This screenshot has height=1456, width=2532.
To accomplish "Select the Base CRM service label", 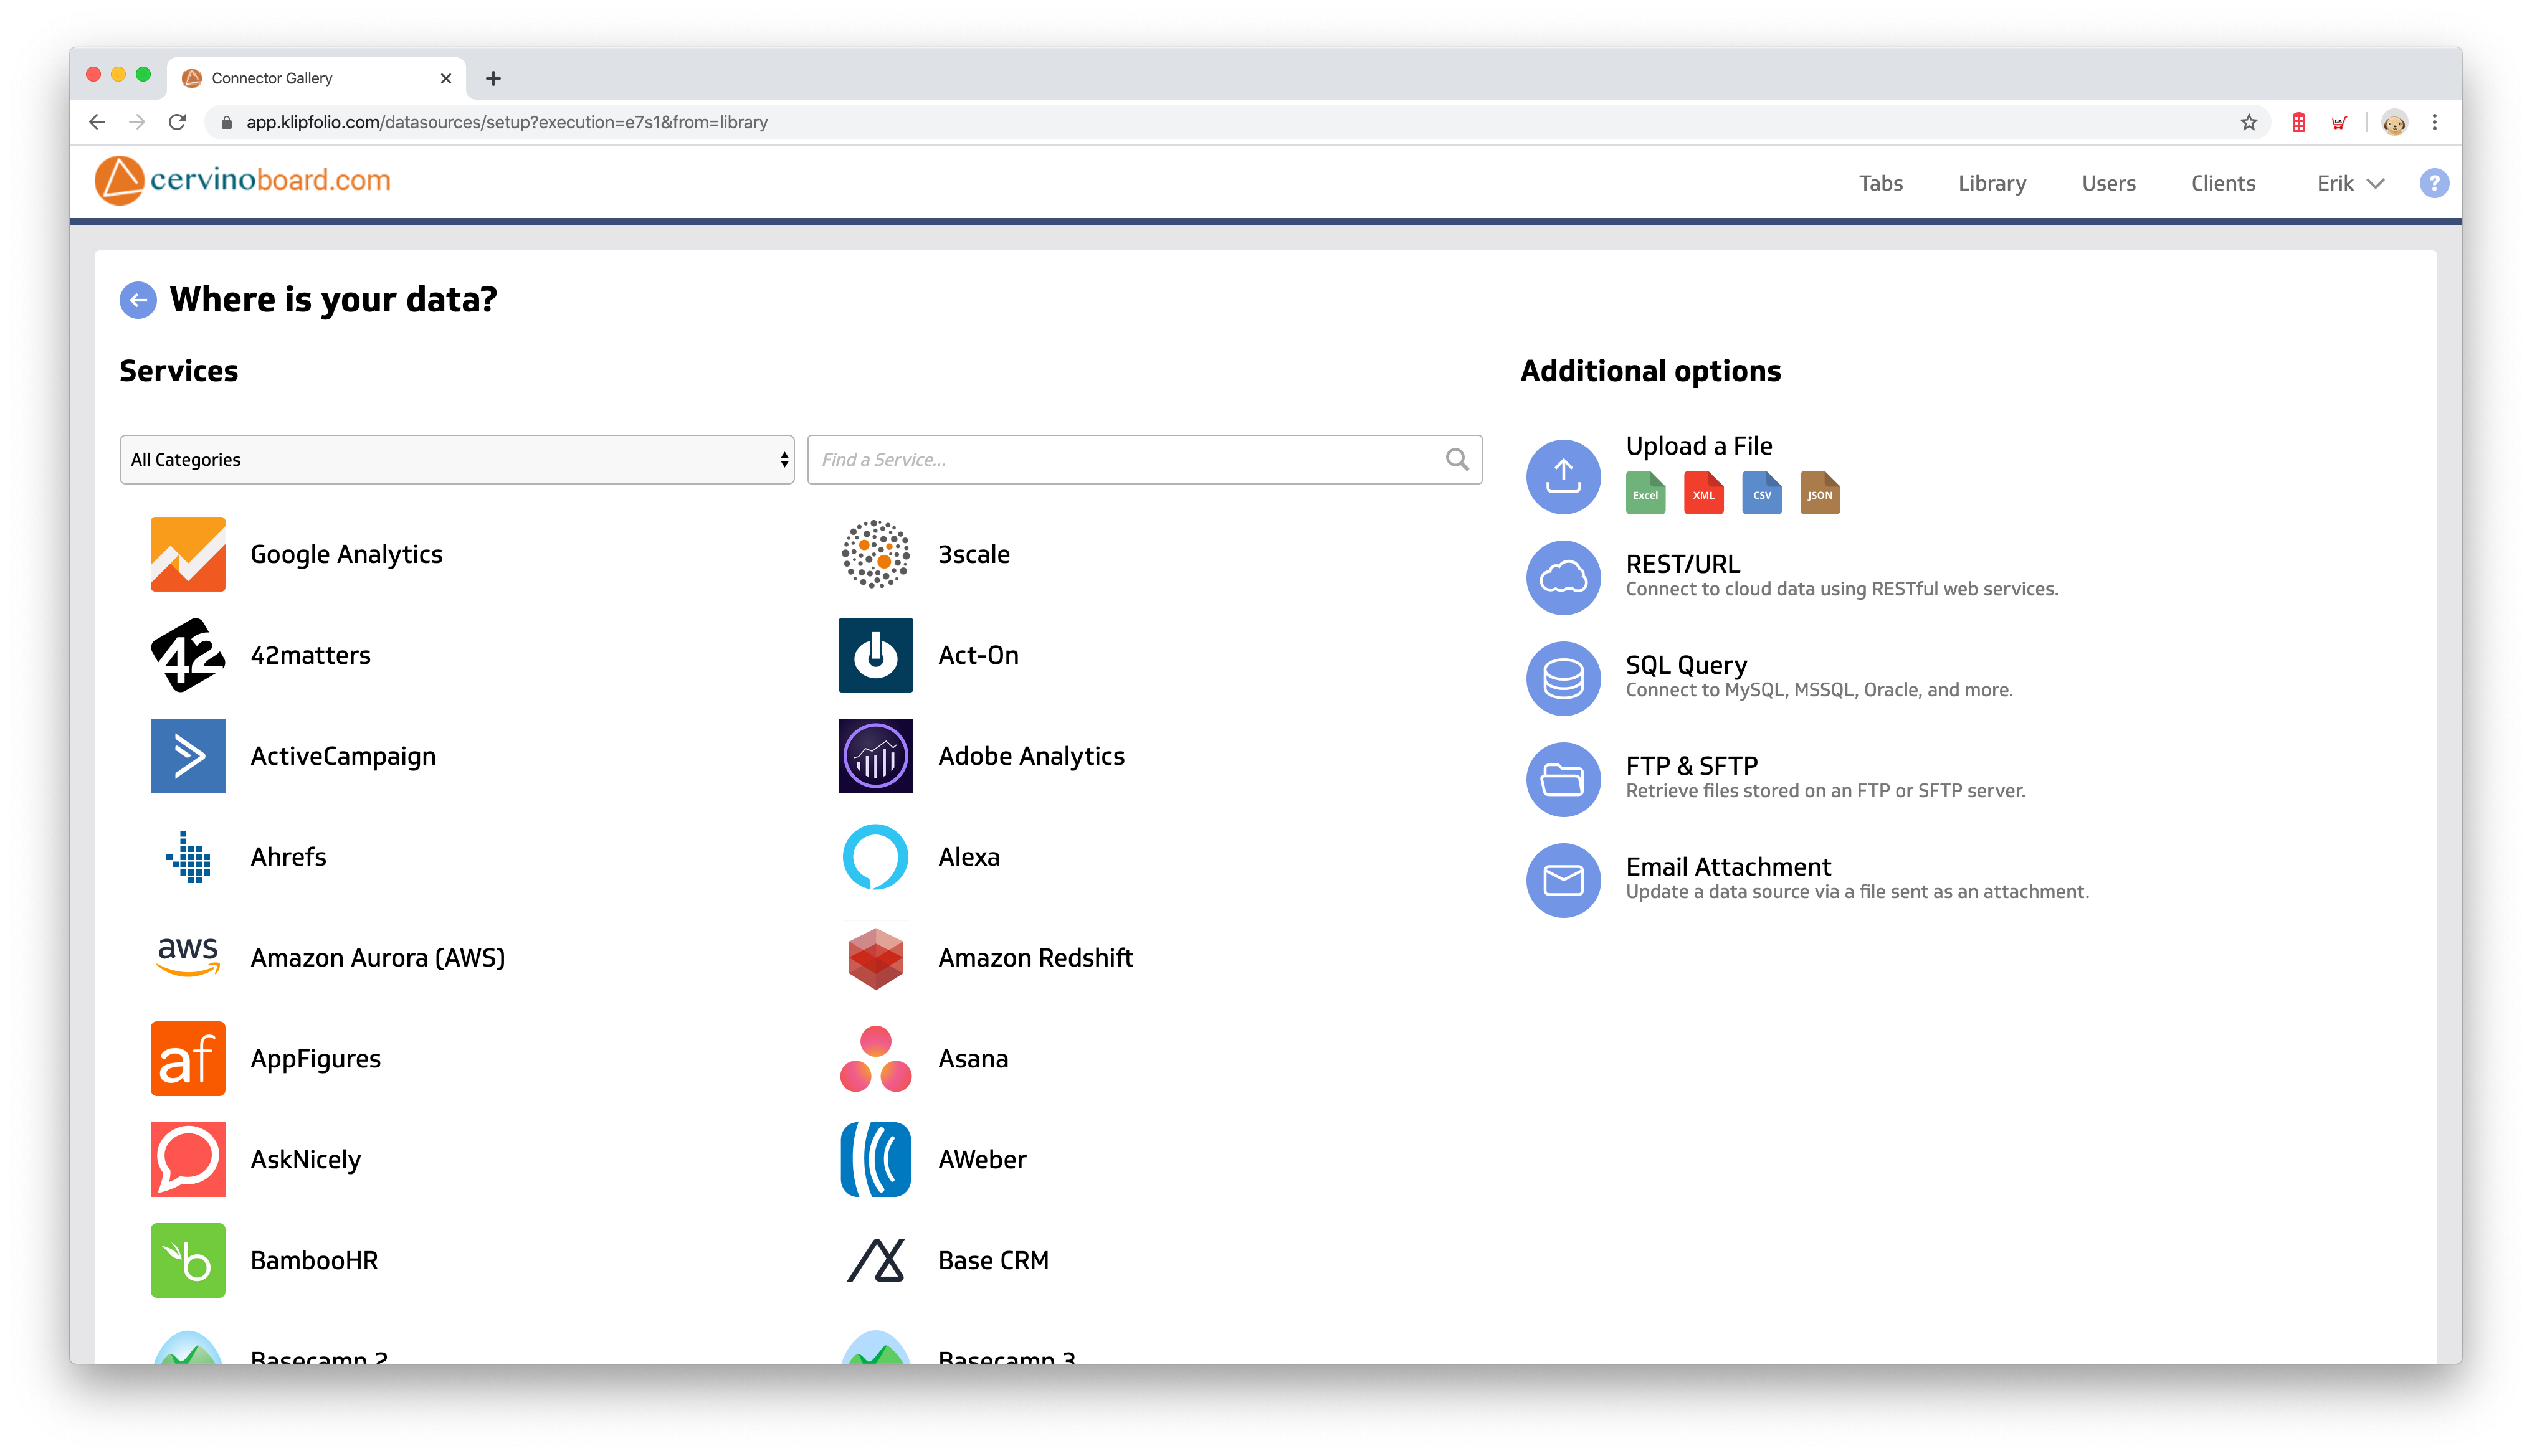I will coord(992,1260).
